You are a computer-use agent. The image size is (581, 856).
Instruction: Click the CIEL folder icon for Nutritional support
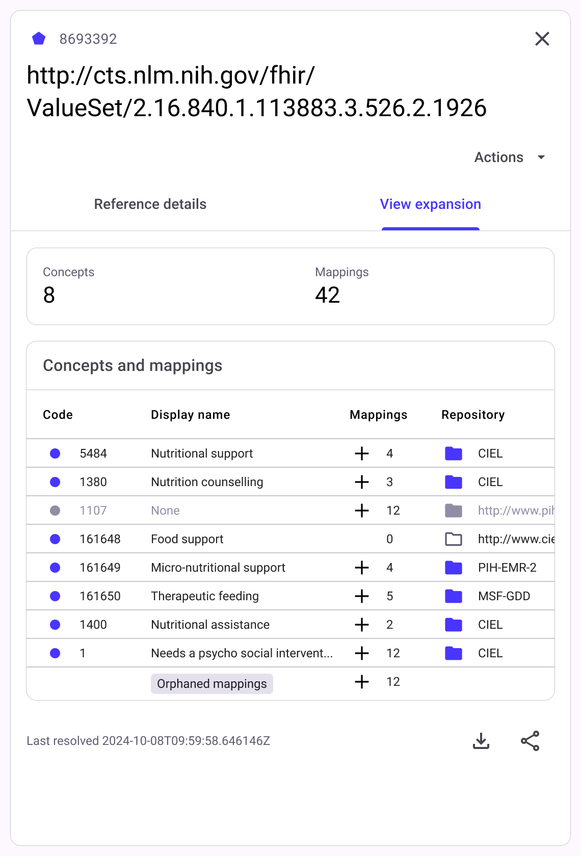(x=453, y=453)
